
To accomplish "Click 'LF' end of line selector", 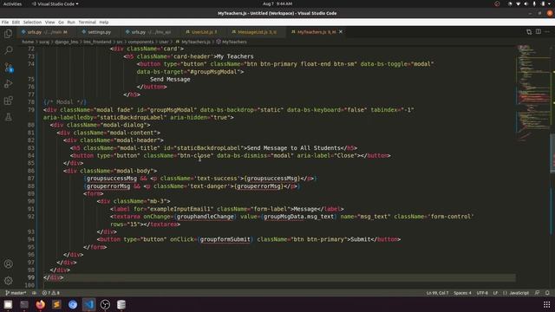I will click(495, 293).
